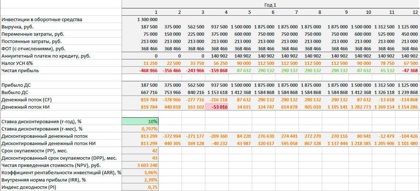Image resolution: width=420 pixels, height=191 pixels.
Task: Click the 1 154 286 cumulative cash flow cell
Action: (x=407, y=107)
